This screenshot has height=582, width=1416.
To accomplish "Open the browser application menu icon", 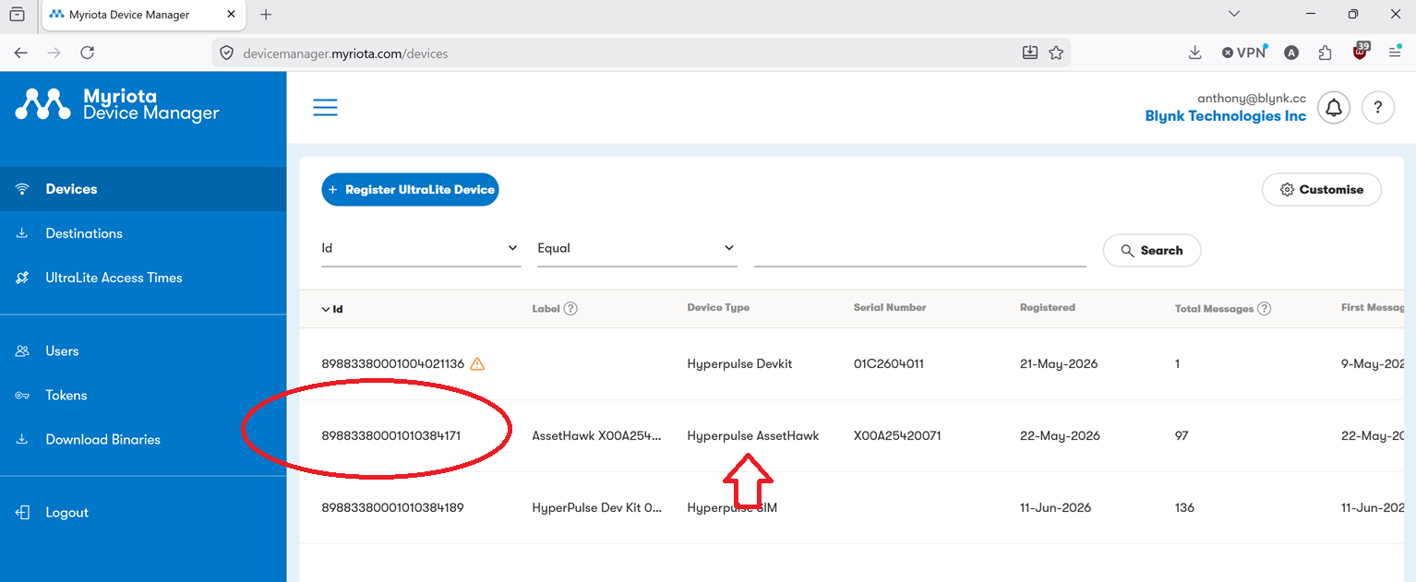I will pyautogui.click(x=1395, y=53).
